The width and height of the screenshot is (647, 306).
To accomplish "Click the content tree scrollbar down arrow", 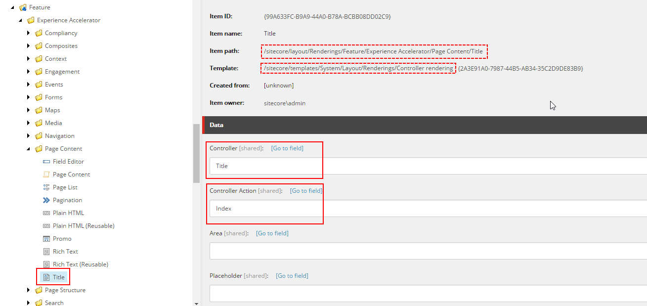I will pyautogui.click(x=196, y=303).
